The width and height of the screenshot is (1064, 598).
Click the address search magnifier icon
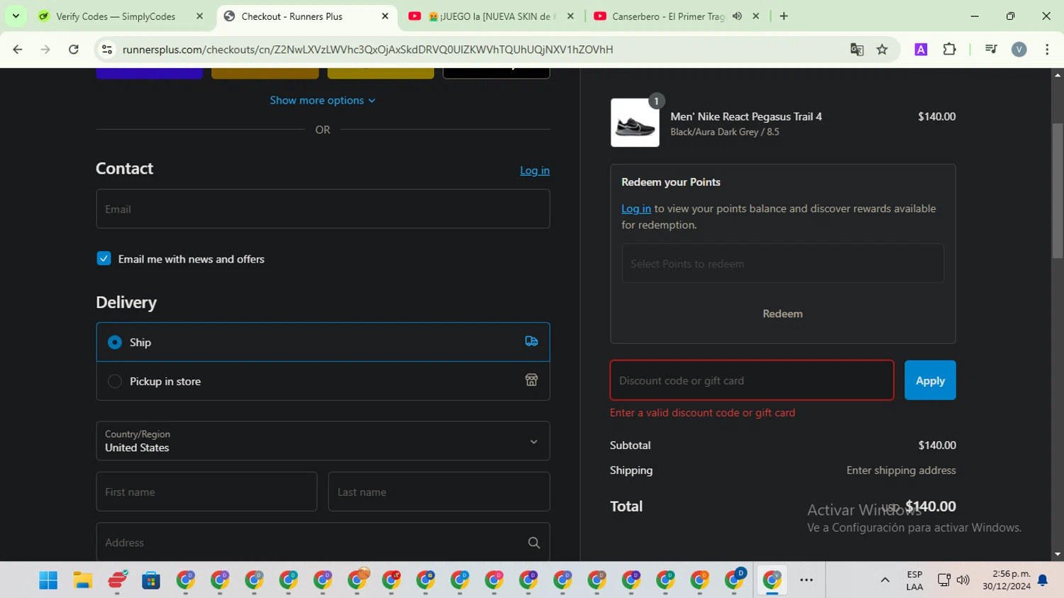534,543
